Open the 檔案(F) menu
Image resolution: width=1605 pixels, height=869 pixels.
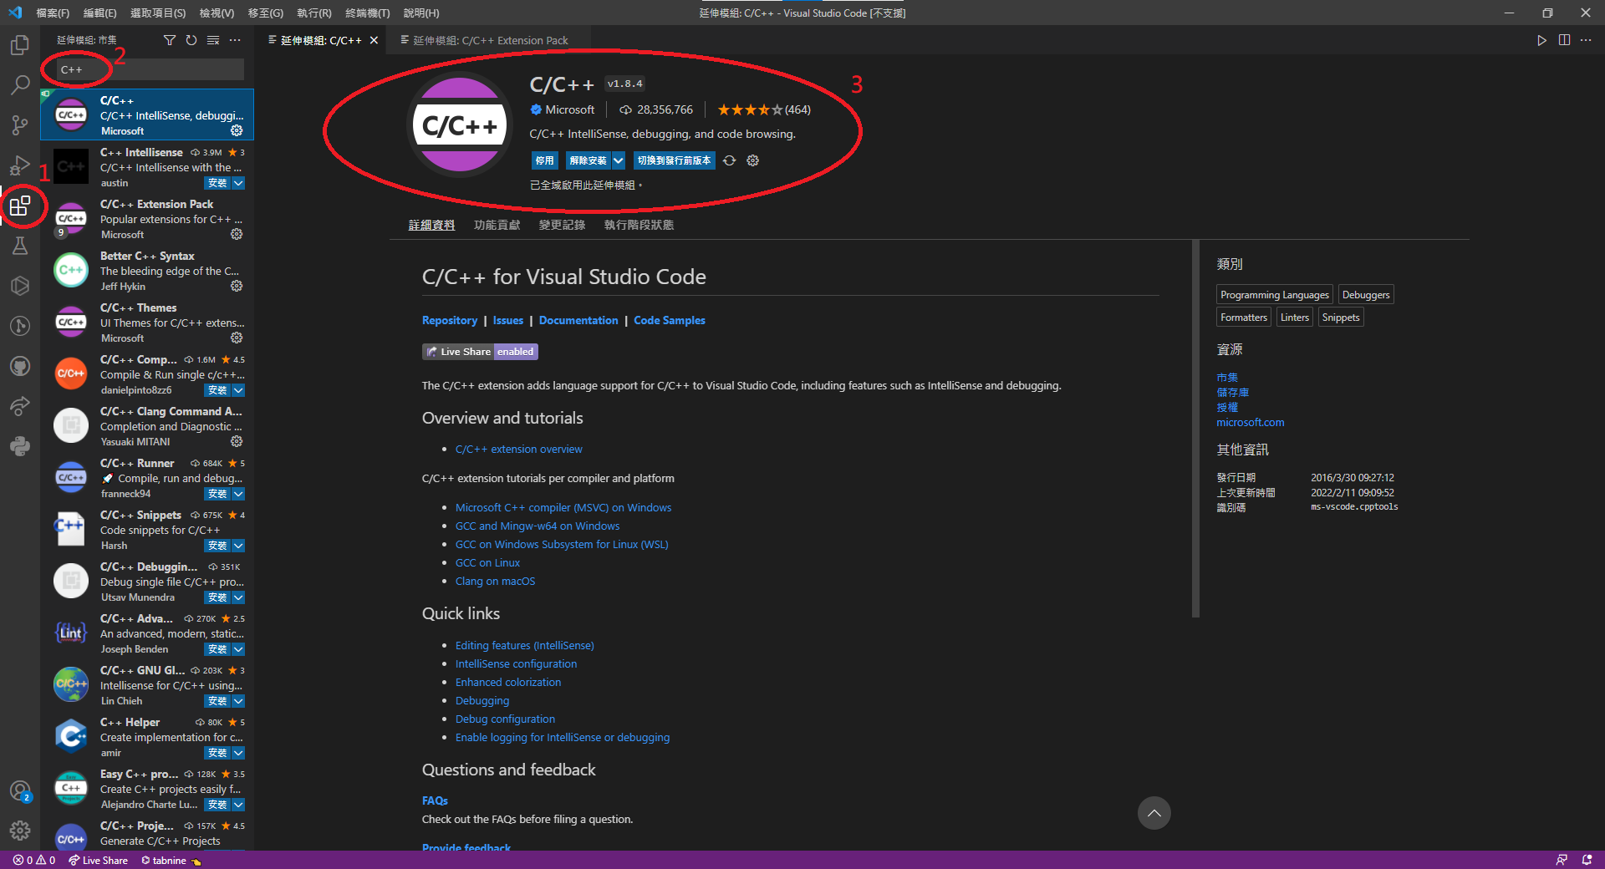(x=53, y=13)
